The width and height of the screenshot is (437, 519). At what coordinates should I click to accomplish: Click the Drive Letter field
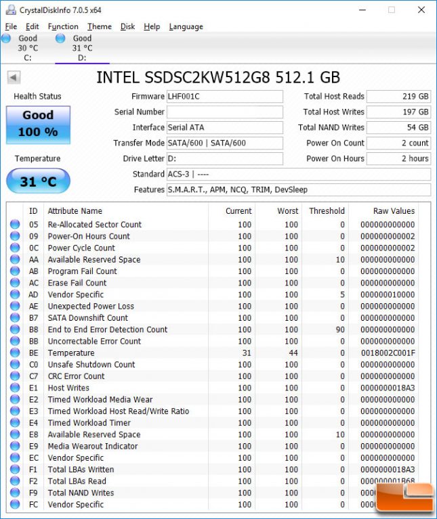[225, 158]
